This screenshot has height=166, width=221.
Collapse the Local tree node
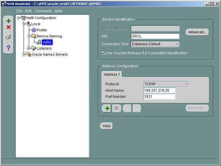24,24
